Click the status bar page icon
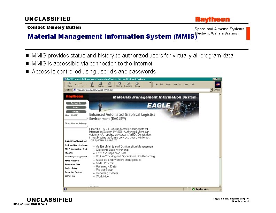276x213 pixels. pyautogui.click(x=65, y=189)
